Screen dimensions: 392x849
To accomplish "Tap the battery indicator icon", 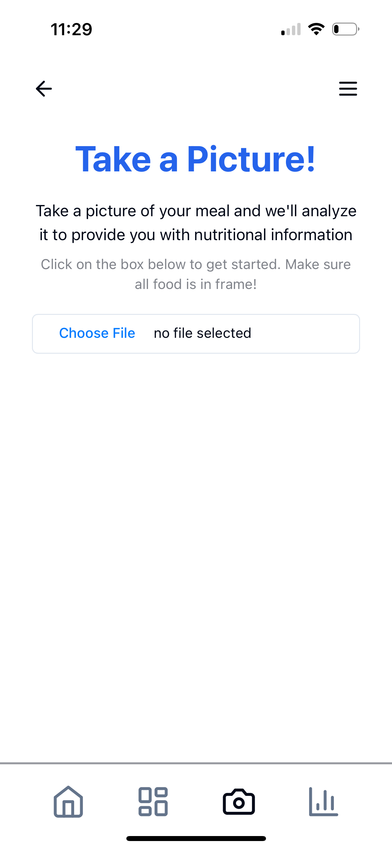I will tap(345, 29).
